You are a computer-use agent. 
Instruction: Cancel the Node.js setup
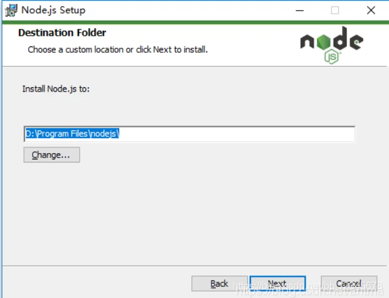point(349,284)
